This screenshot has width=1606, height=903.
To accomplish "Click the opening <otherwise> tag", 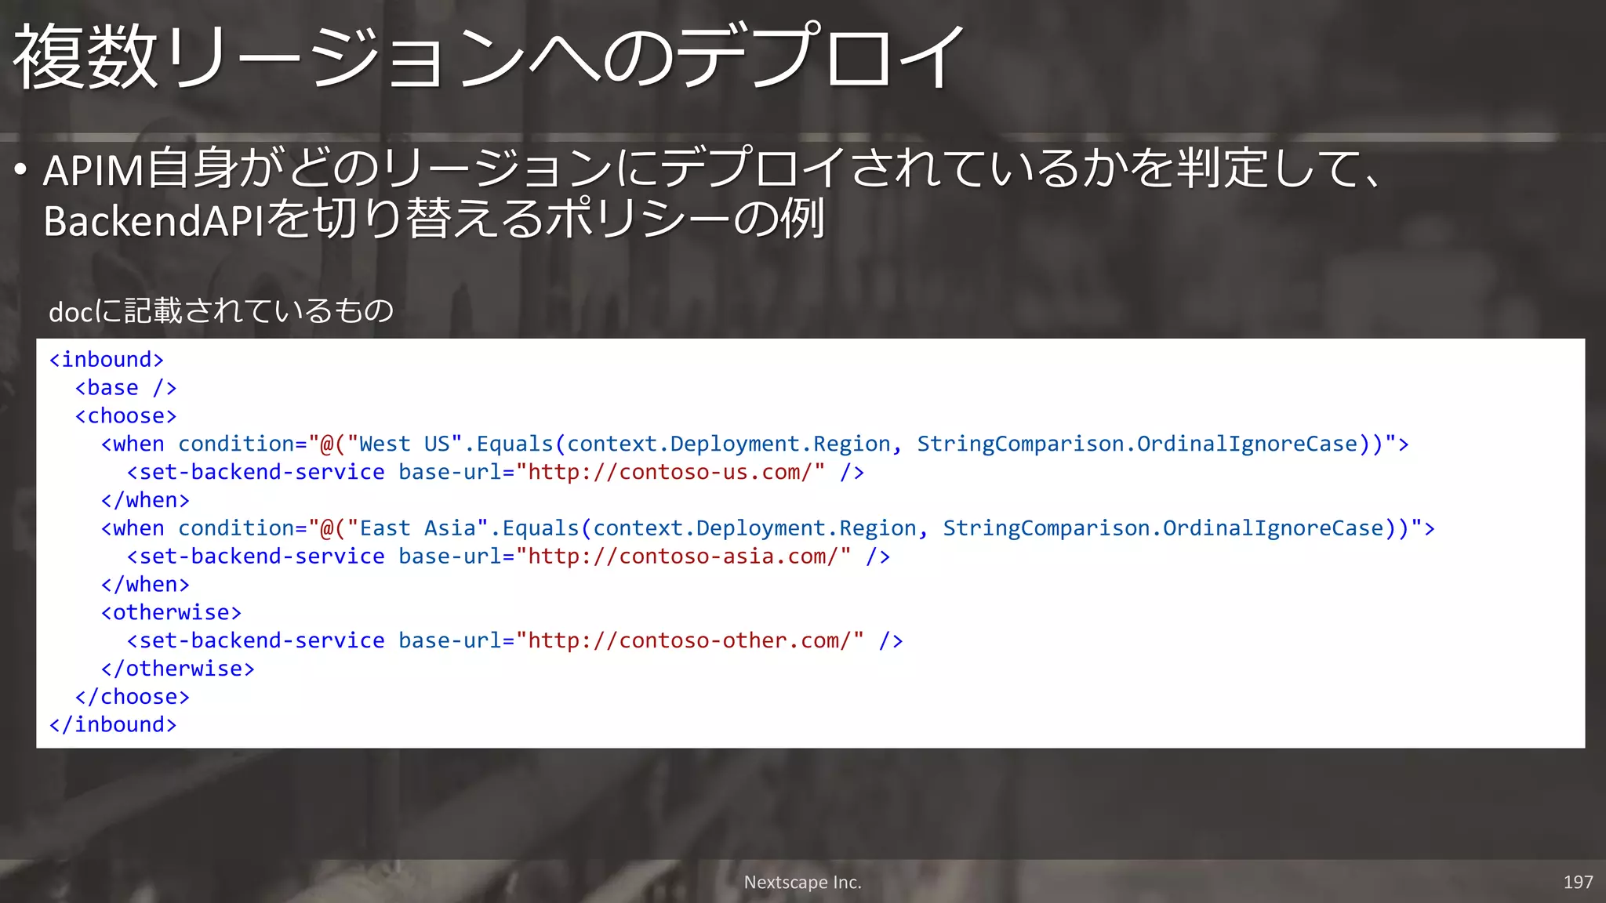I will (171, 612).
